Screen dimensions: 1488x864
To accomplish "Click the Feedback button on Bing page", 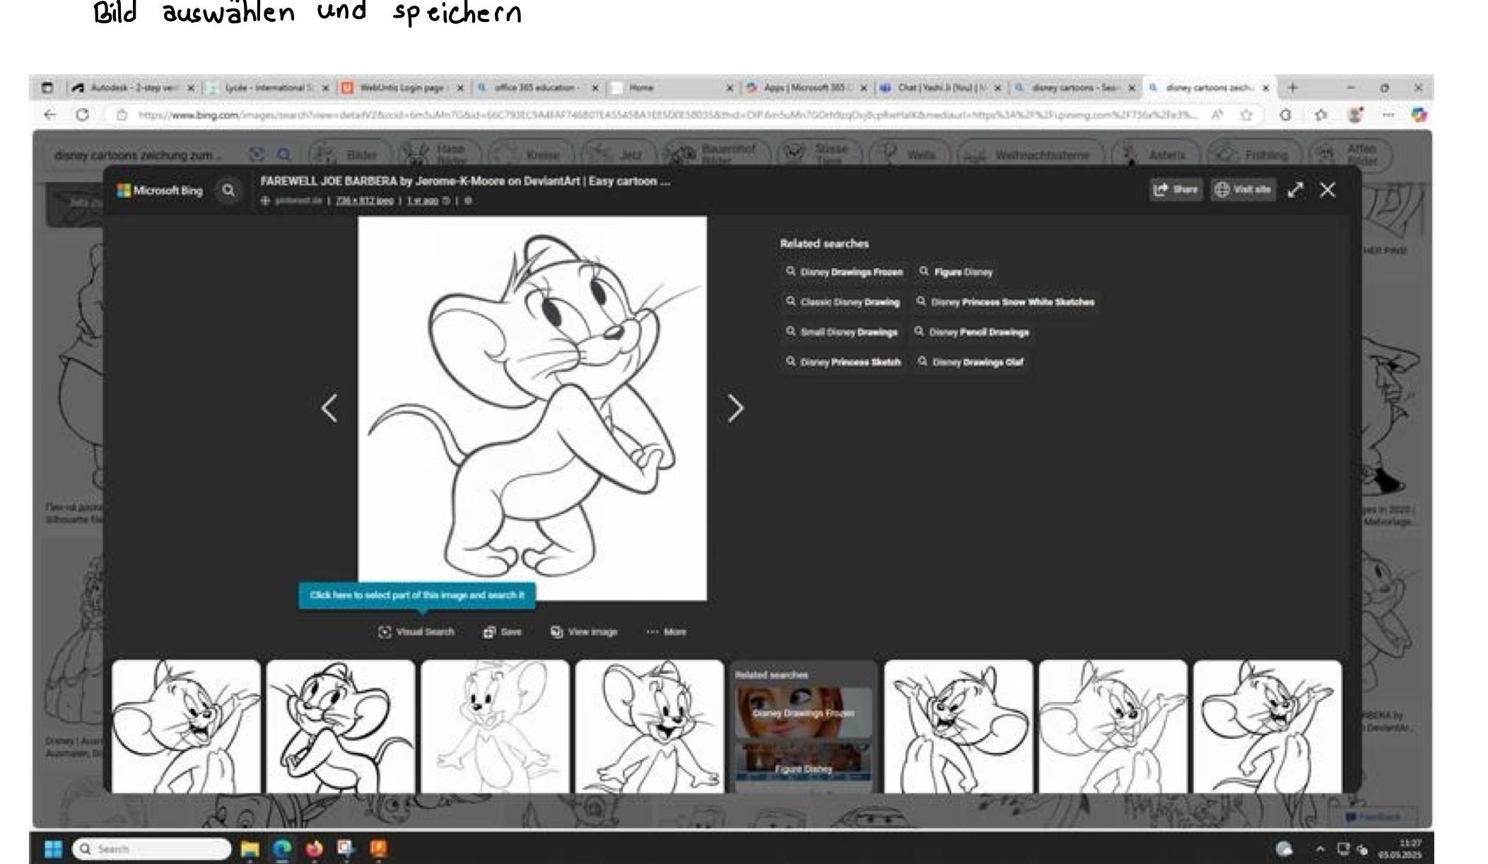I will click(1372, 817).
